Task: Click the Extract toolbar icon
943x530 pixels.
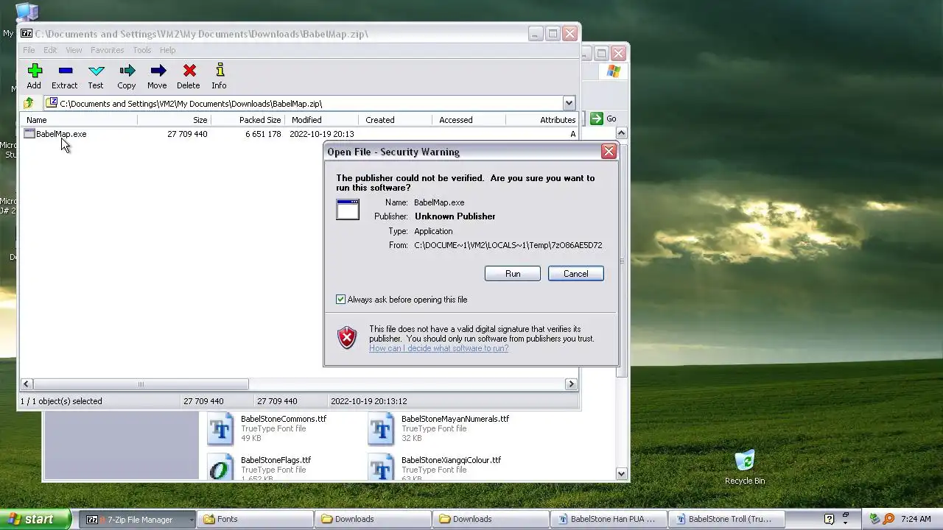Action: [x=65, y=71]
